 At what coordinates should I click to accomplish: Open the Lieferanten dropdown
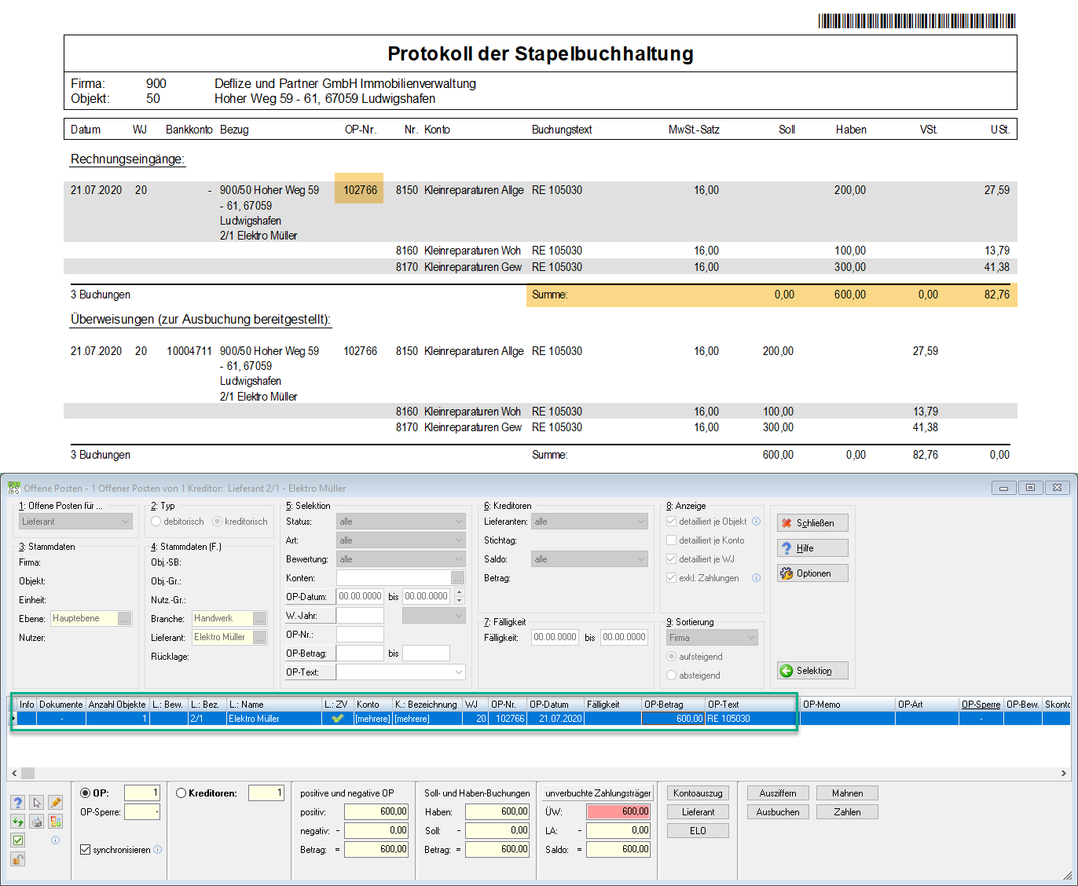tap(589, 522)
